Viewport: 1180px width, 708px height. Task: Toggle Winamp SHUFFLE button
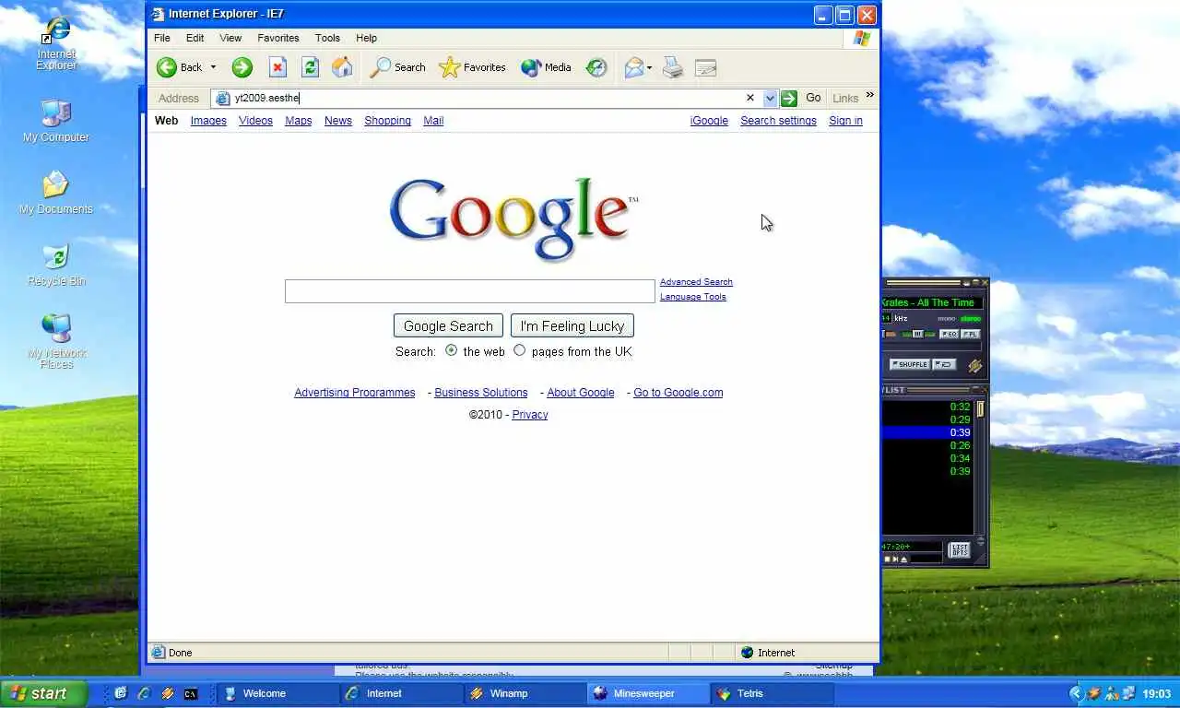[x=910, y=364]
